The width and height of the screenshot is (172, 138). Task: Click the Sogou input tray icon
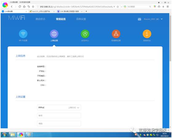pos(136,135)
